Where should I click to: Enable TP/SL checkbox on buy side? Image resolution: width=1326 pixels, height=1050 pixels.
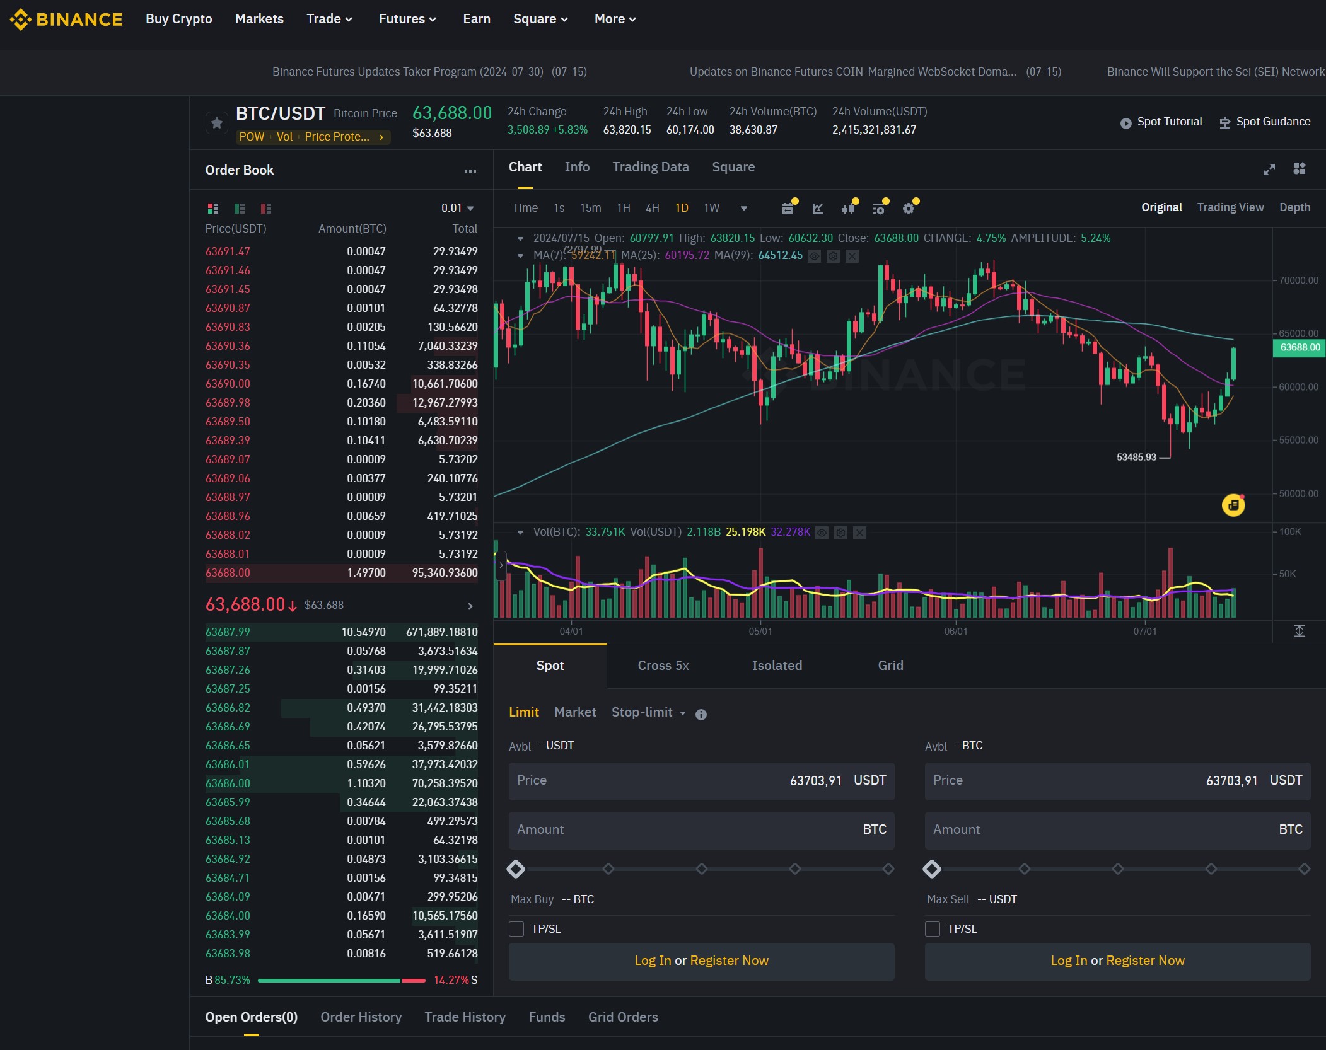pos(516,929)
